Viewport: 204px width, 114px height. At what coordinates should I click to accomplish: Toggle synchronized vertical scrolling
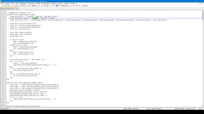(45, 6)
